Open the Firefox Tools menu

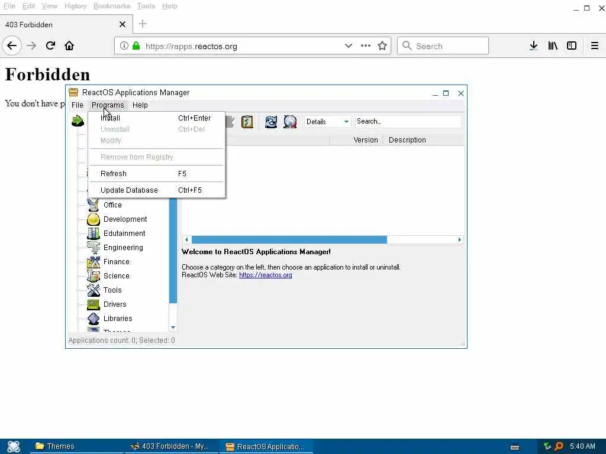click(x=146, y=6)
